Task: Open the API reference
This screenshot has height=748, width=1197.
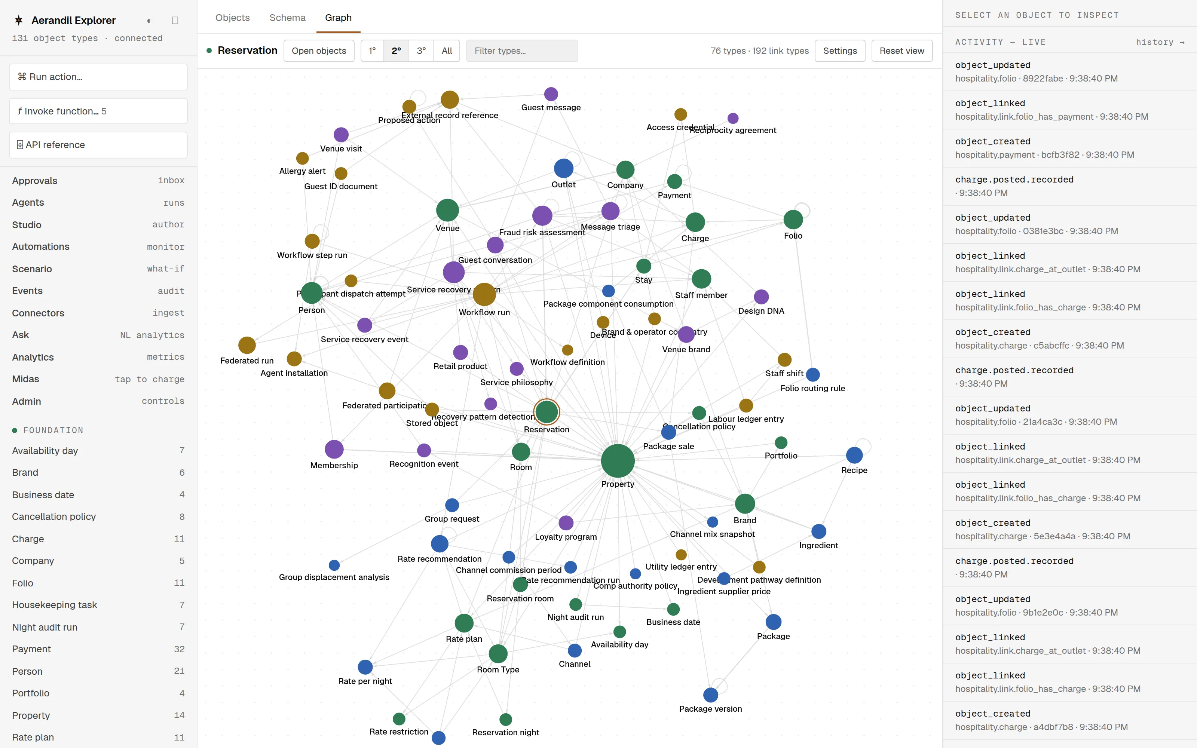Action: click(98, 145)
